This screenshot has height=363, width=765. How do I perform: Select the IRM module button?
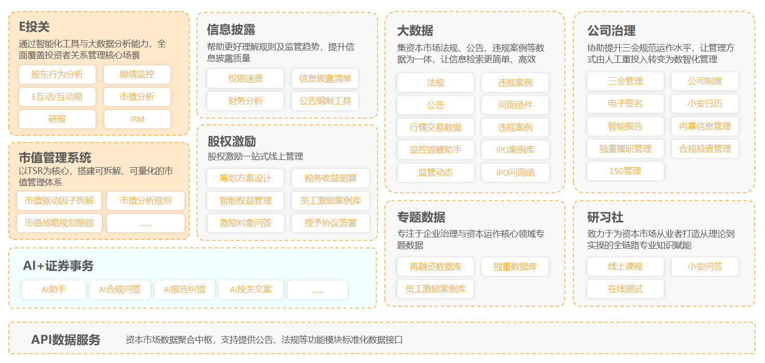(137, 119)
